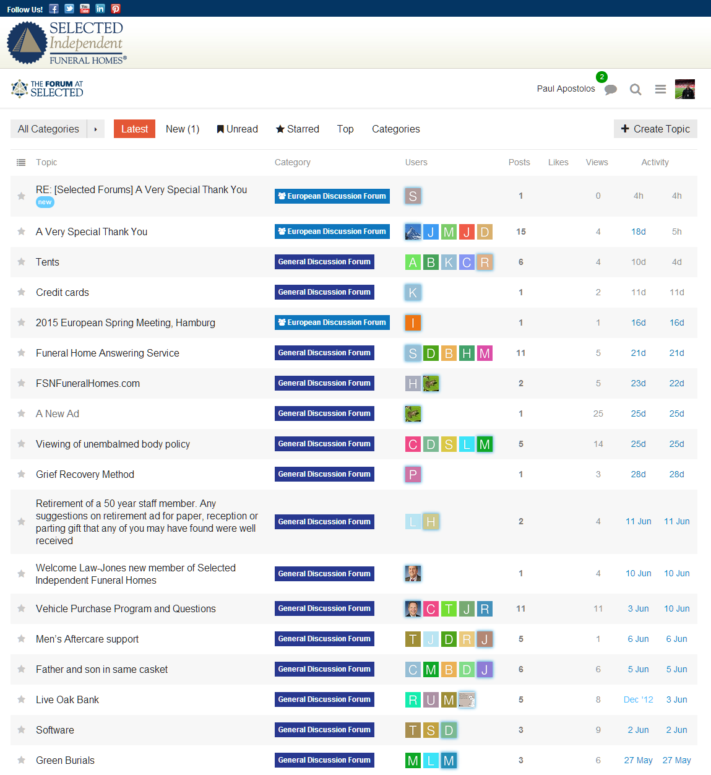Open the Tents topic link

(x=48, y=262)
